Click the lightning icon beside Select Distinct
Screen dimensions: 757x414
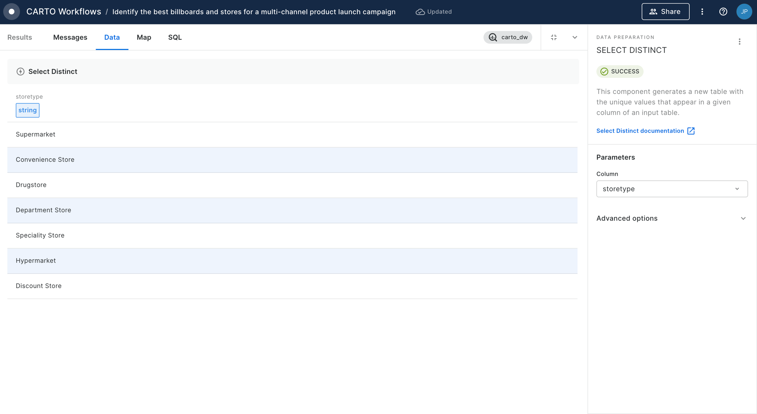[20, 72]
